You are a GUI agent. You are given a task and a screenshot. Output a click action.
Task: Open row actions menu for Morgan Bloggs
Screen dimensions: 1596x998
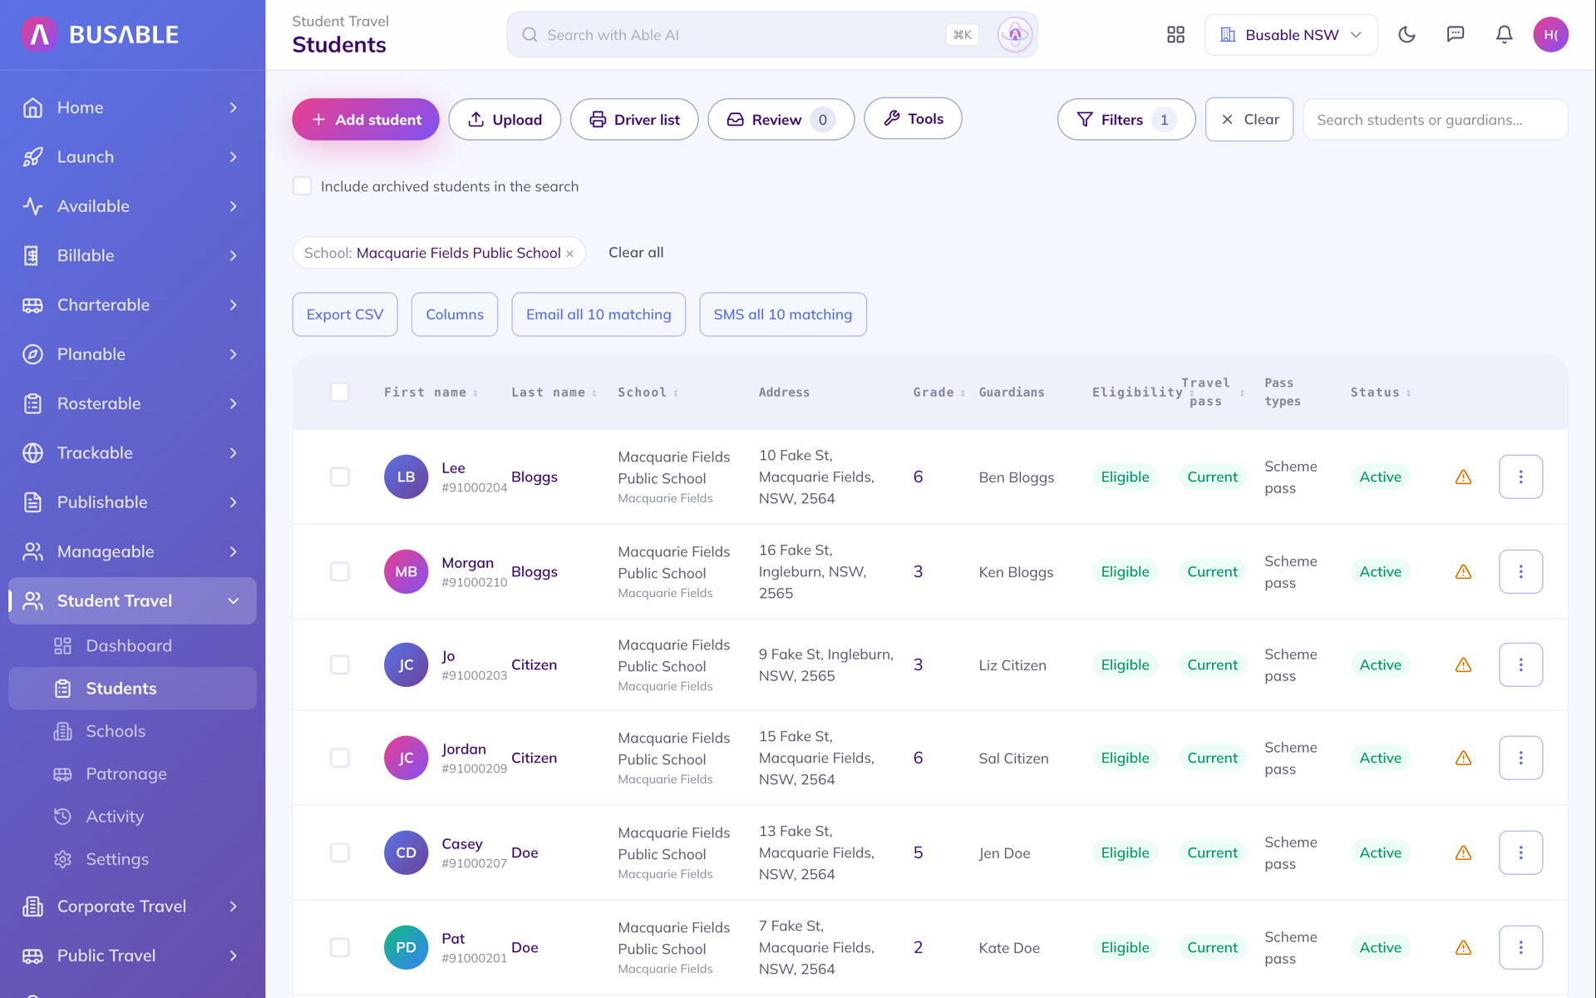(x=1520, y=571)
